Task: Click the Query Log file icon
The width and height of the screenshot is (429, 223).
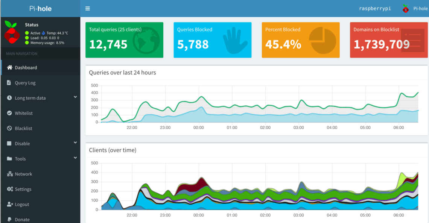Action: pyautogui.click(x=9, y=83)
